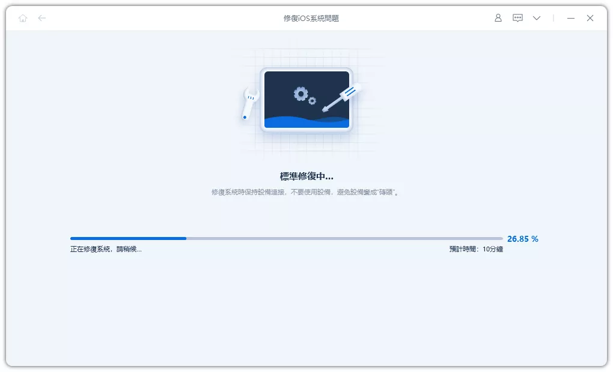Click the 標準修復中... heading
The width and height of the screenshot is (613, 372).
click(x=306, y=176)
